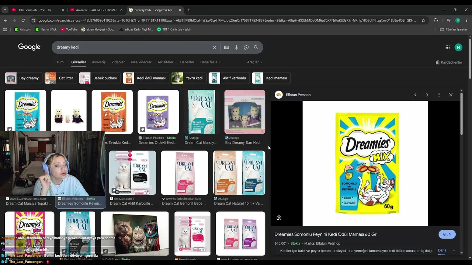Select the Yavru kedi filter chip
This screenshot has height=265, width=472.
[x=189, y=78]
